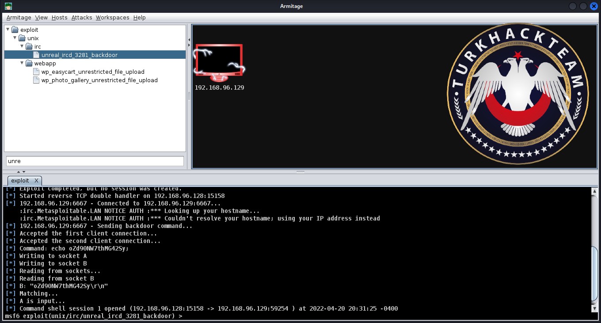Screen dimensions: 601x323
Task: Select the unix folder icon
Action: coord(22,38)
